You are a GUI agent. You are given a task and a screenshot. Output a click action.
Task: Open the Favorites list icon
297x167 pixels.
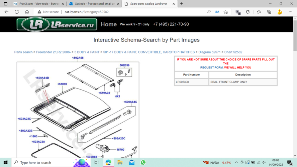[259, 12]
